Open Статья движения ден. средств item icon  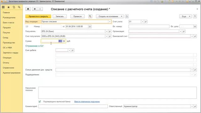pos(195,70)
